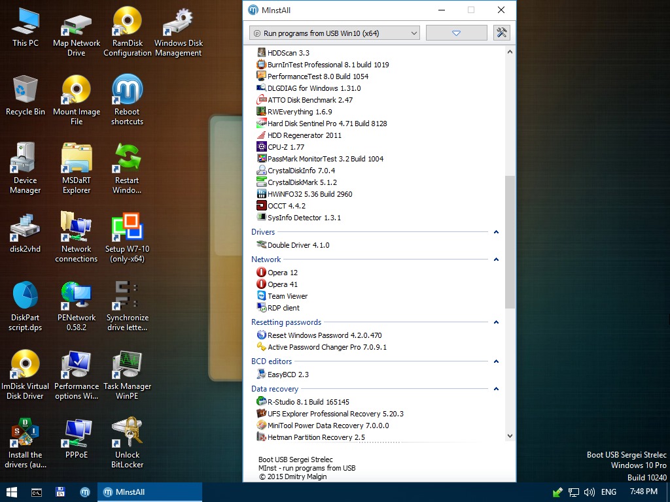Screen dimensions: 670x502
Task: Select Team Viewer entry
Action: click(x=282, y=296)
